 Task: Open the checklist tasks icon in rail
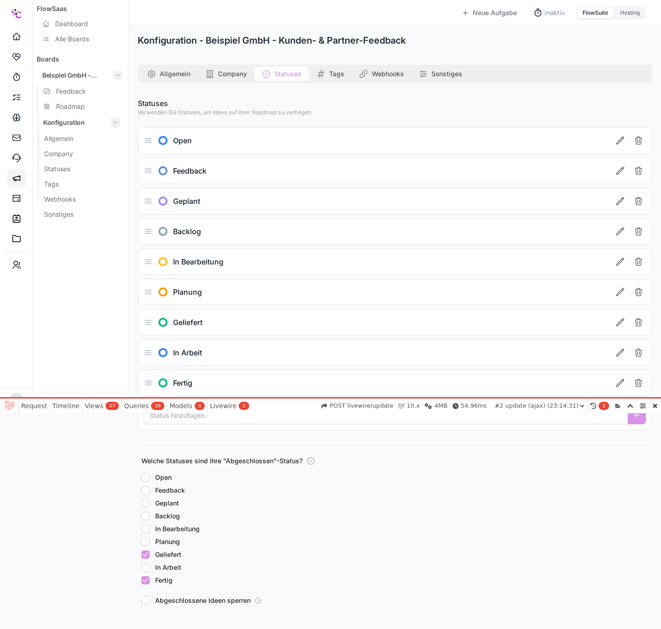tap(17, 97)
